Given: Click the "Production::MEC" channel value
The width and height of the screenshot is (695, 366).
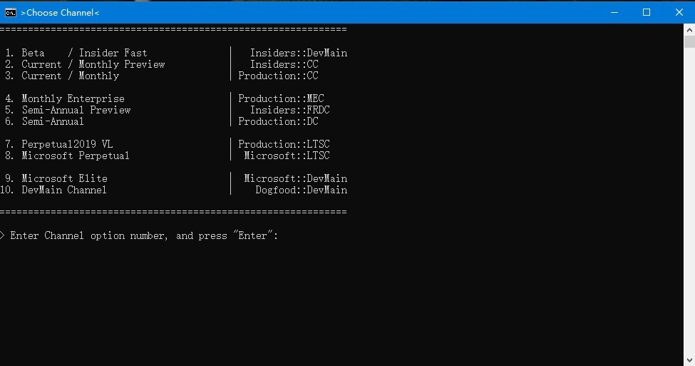Looking at the screenshot, I should [x=281, y=98].
